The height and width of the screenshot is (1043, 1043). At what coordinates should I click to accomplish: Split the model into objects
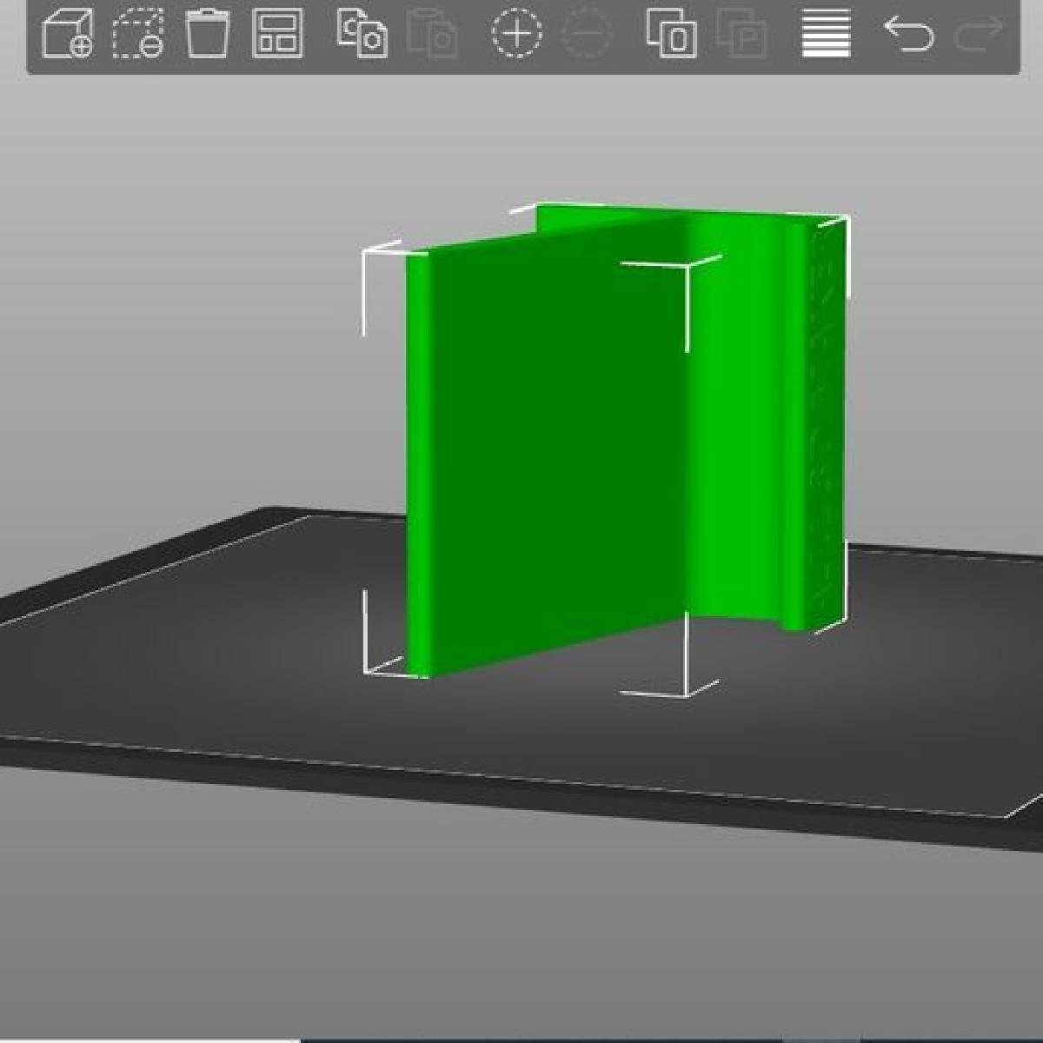(671, 35)
